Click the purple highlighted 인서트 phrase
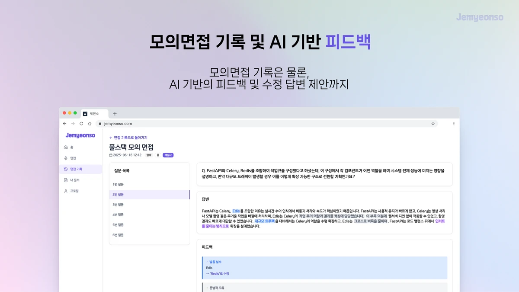 click(440, 221)
